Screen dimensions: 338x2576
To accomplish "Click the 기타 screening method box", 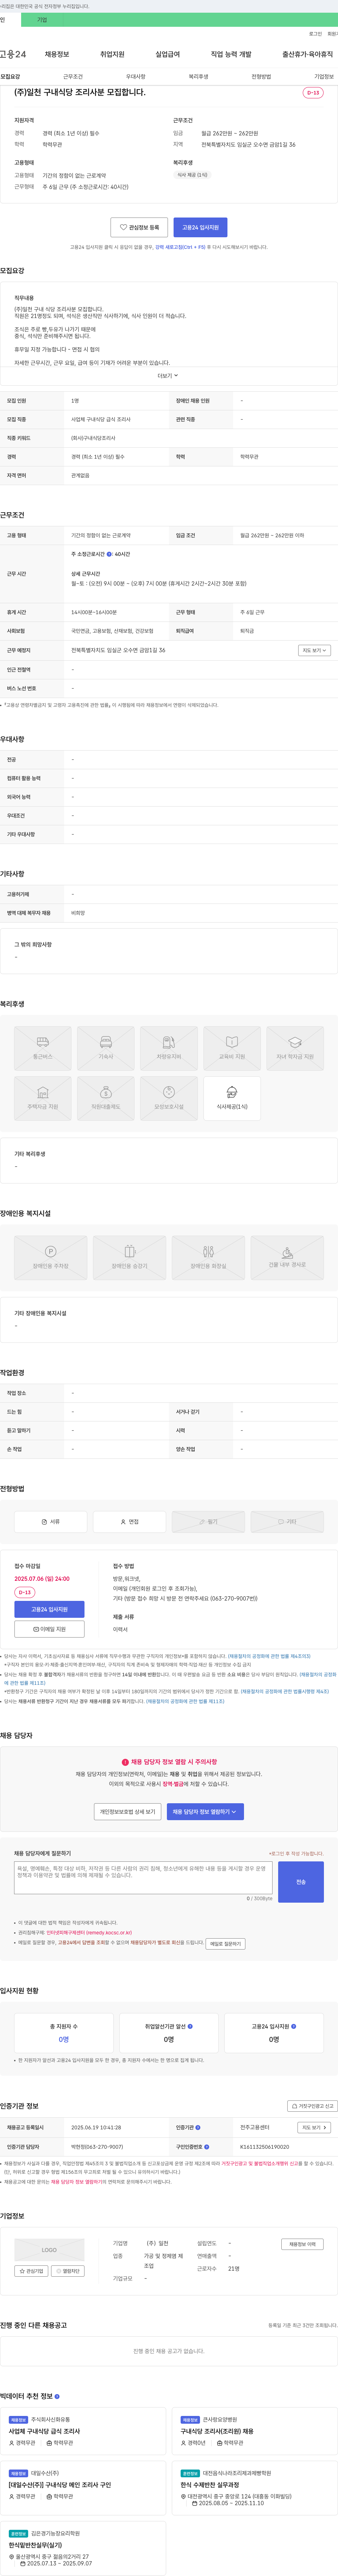I will click(287, 1522).
